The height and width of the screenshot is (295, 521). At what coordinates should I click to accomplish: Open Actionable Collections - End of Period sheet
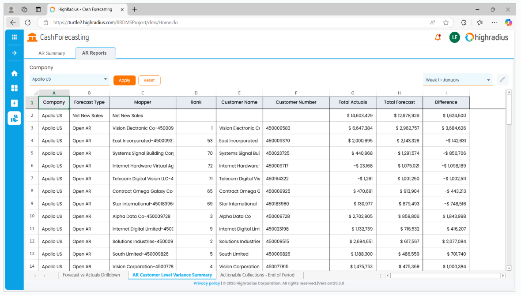point(257,275)
